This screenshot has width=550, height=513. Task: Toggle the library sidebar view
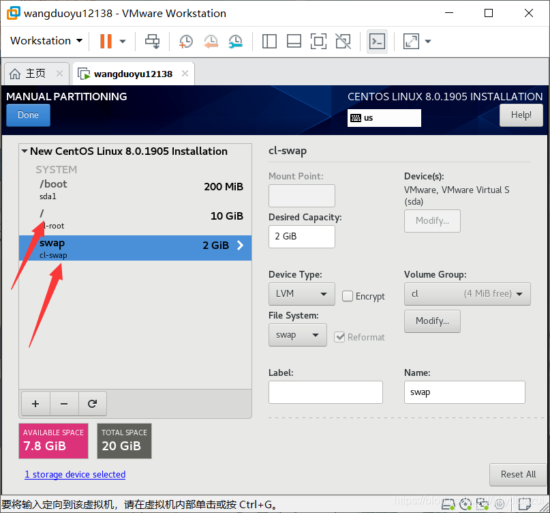coord(269,41)
